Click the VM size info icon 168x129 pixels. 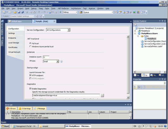point(61,61)
